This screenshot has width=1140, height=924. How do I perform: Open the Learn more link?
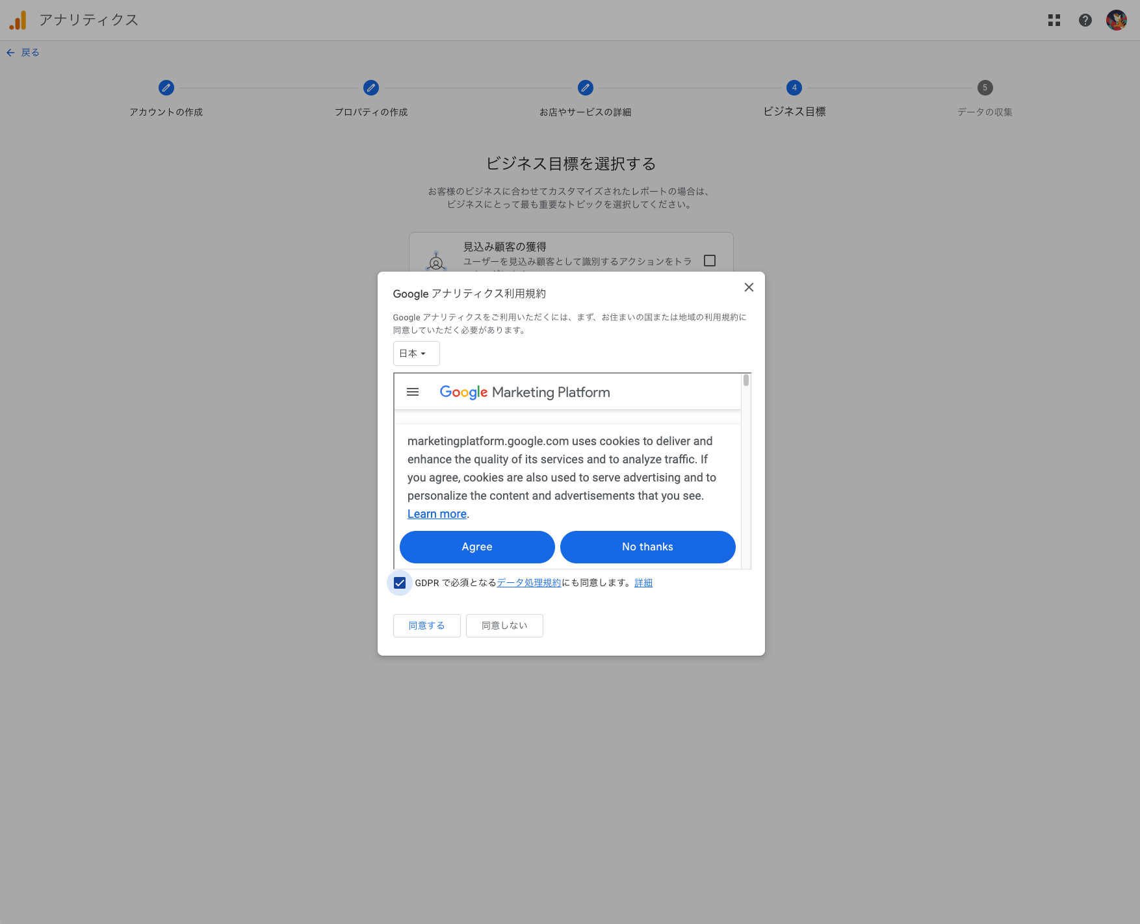[436, 513]
